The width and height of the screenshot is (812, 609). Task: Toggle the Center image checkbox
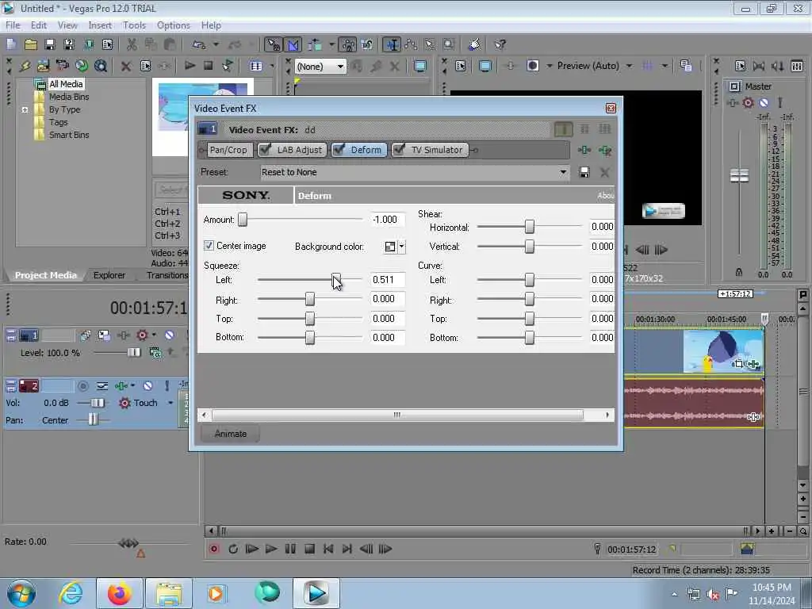pos(209,246)
